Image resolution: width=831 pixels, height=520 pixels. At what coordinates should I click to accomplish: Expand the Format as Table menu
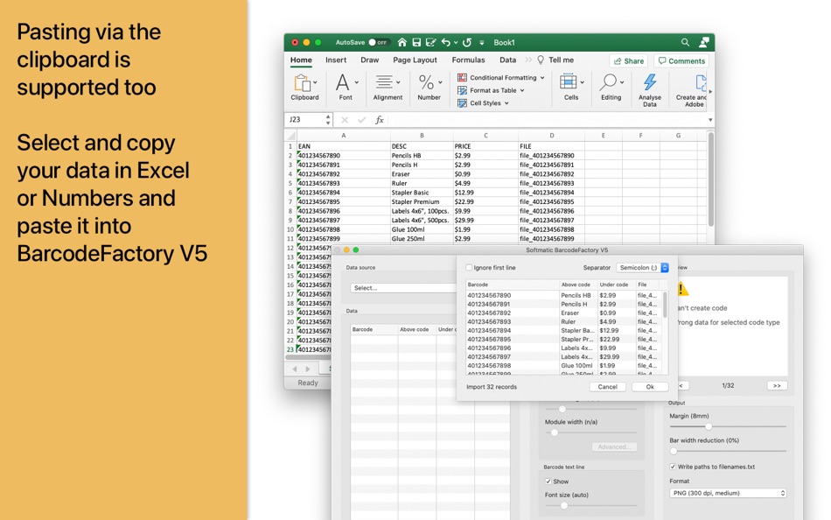pyautogui.click(x=522, y=90)
